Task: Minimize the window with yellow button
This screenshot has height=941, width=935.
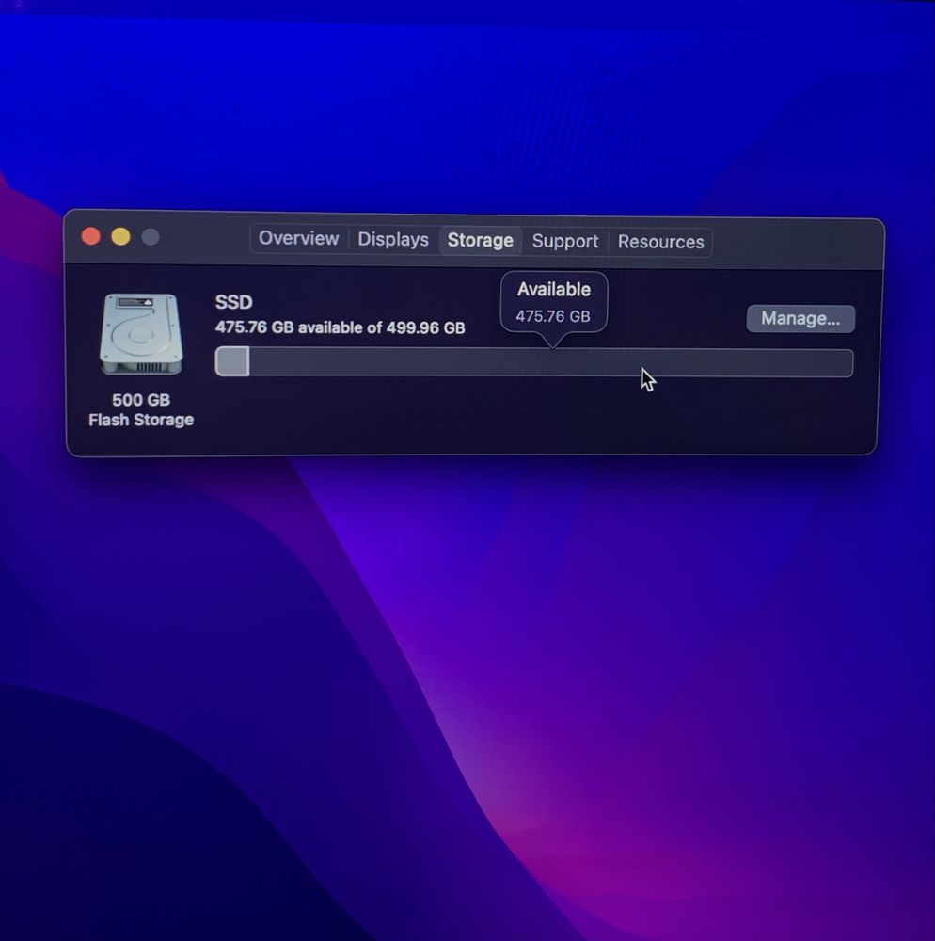Action: pyautogui.click(x=120, y=236)
